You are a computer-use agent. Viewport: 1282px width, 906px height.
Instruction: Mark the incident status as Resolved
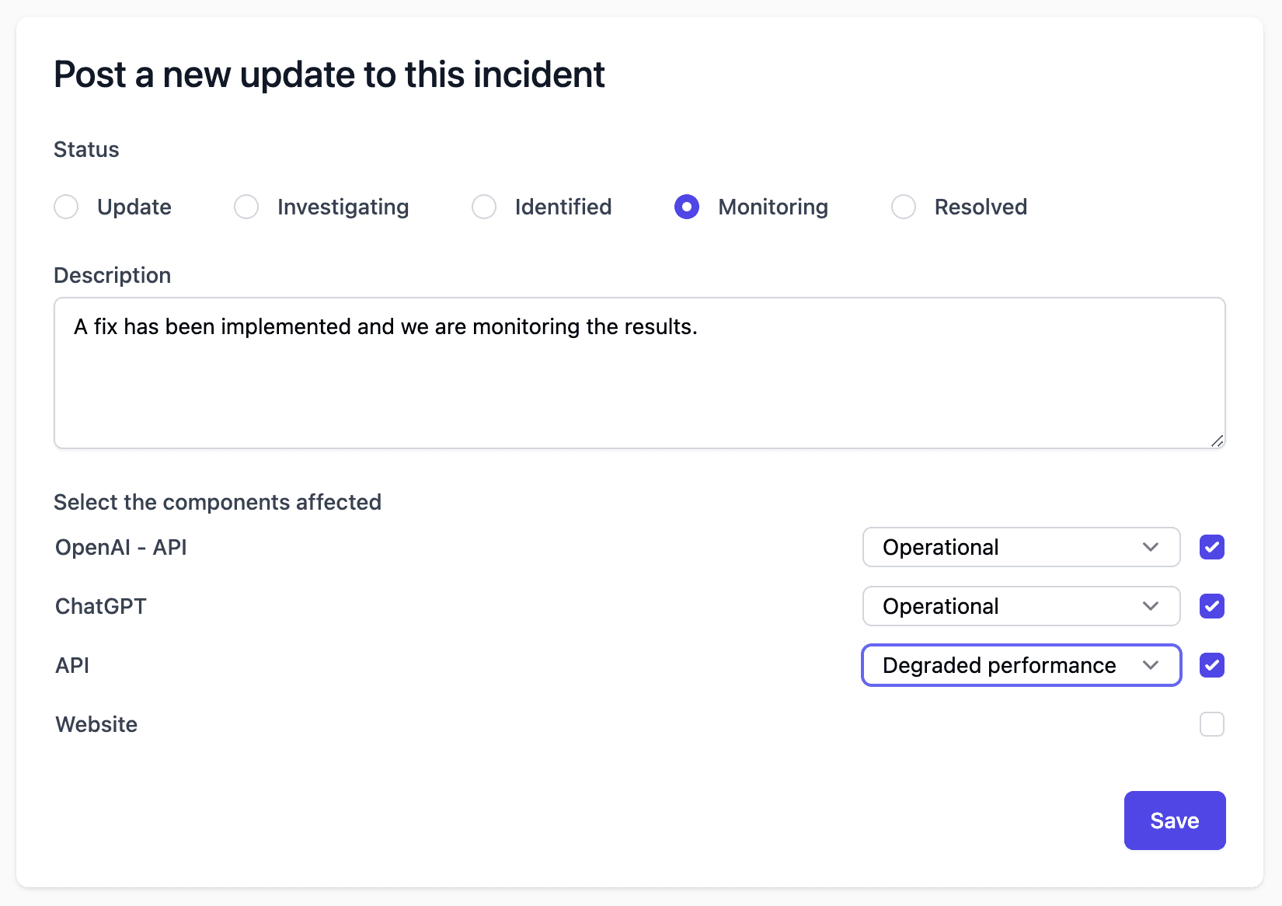click(903, 207)
